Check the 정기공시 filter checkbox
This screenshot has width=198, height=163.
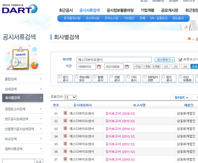coord(60,77)
